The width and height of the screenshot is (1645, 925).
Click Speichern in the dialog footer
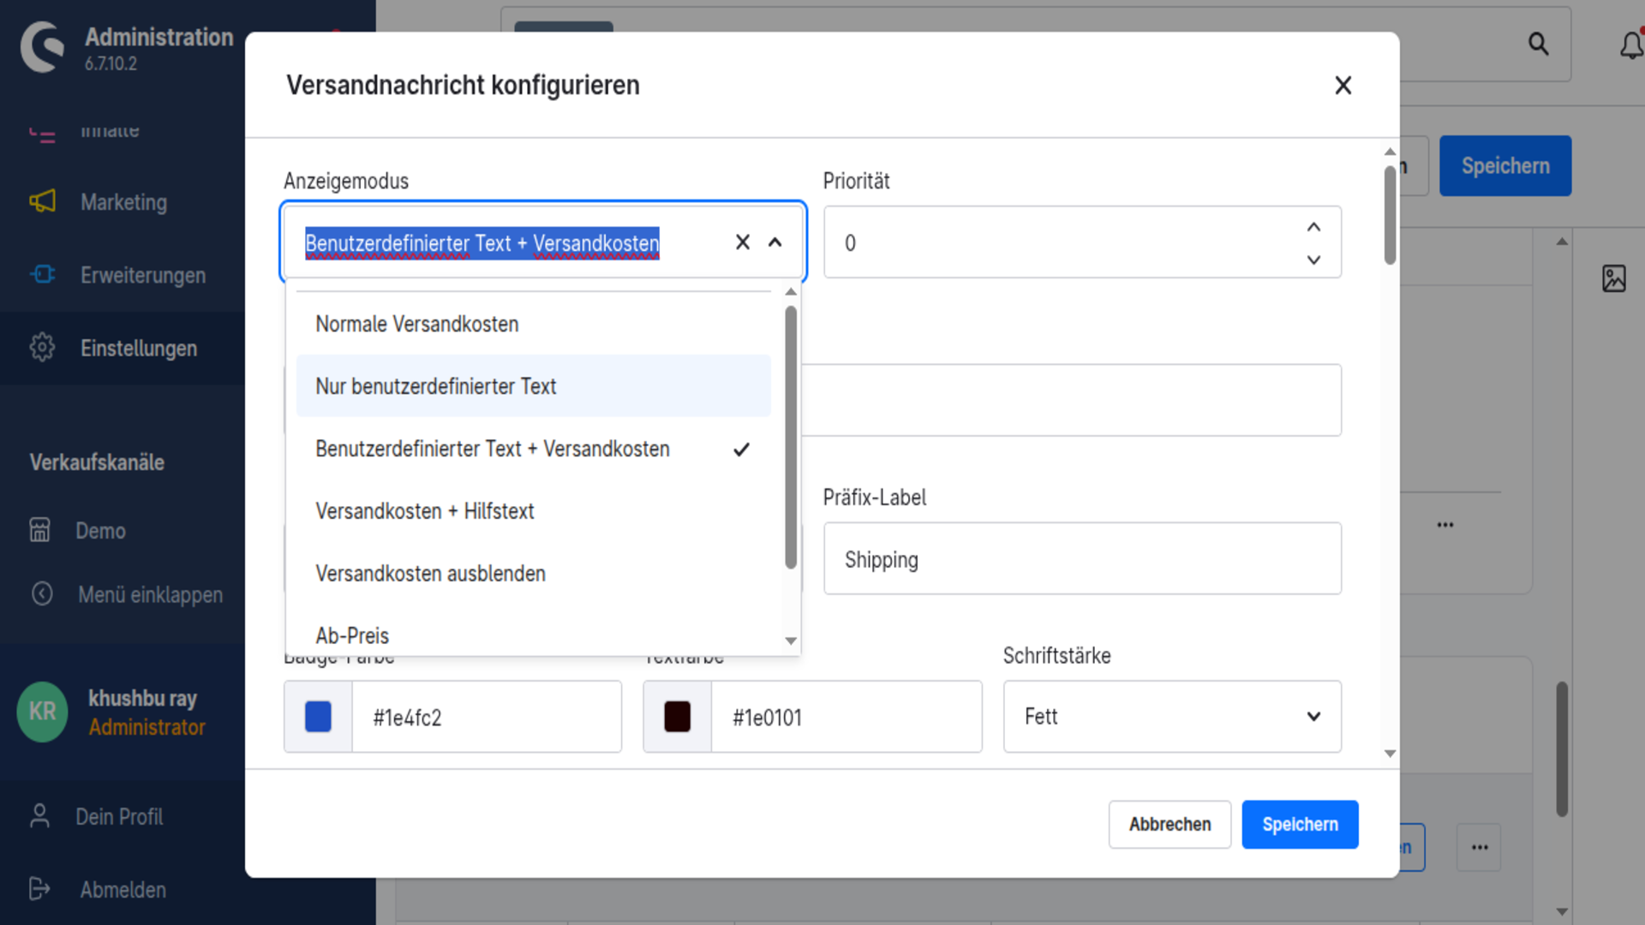(1300, 824)
